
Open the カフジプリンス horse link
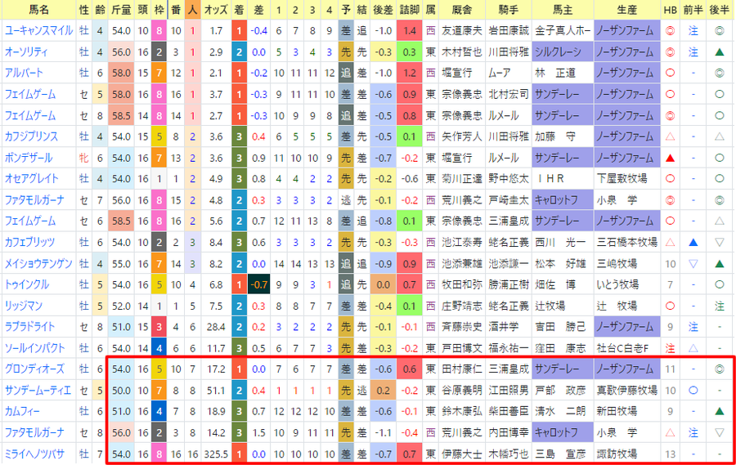click(31, 136)
